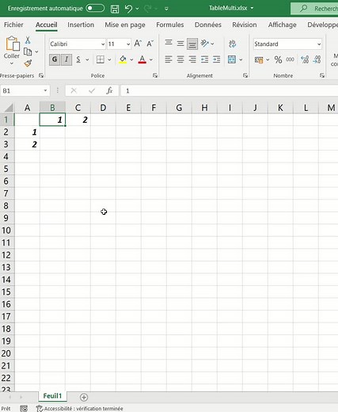Decrease decimal places icon
The width and height of the screenshot is (338, 412).
click(x=317, y=59)
